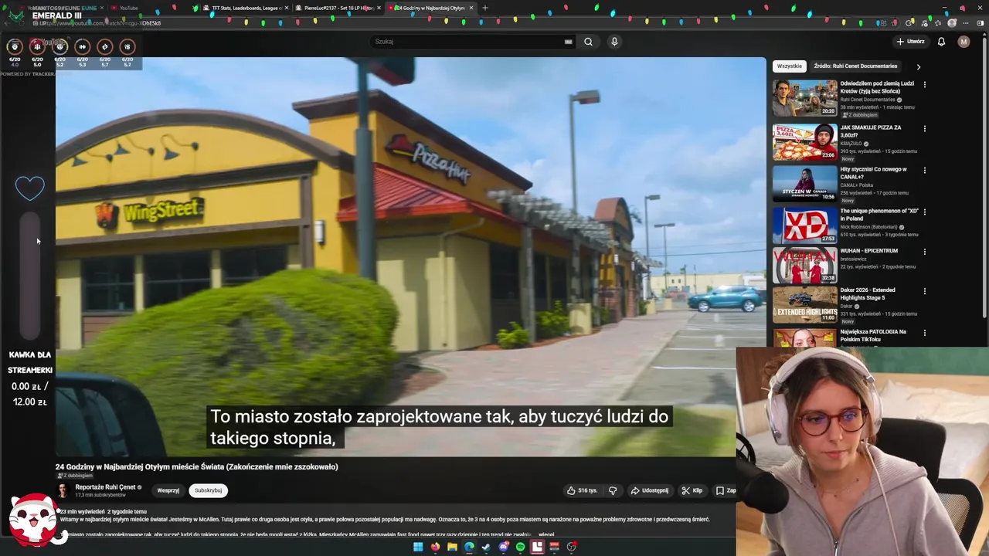Click Największa PATOLOGIA Na Polskim TikToku title

tap(873, 336)
